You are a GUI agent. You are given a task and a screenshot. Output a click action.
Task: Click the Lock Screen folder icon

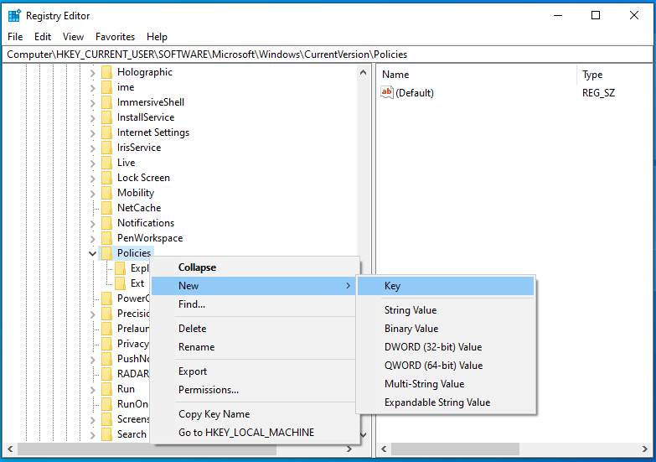(106, 178)
